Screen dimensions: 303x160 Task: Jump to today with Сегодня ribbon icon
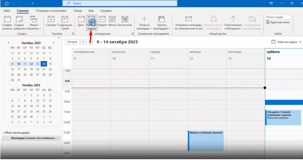coord(51,20)
